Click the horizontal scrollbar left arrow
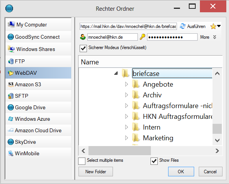The width and height of the screenshot is (229, 184). pos(83,151)
